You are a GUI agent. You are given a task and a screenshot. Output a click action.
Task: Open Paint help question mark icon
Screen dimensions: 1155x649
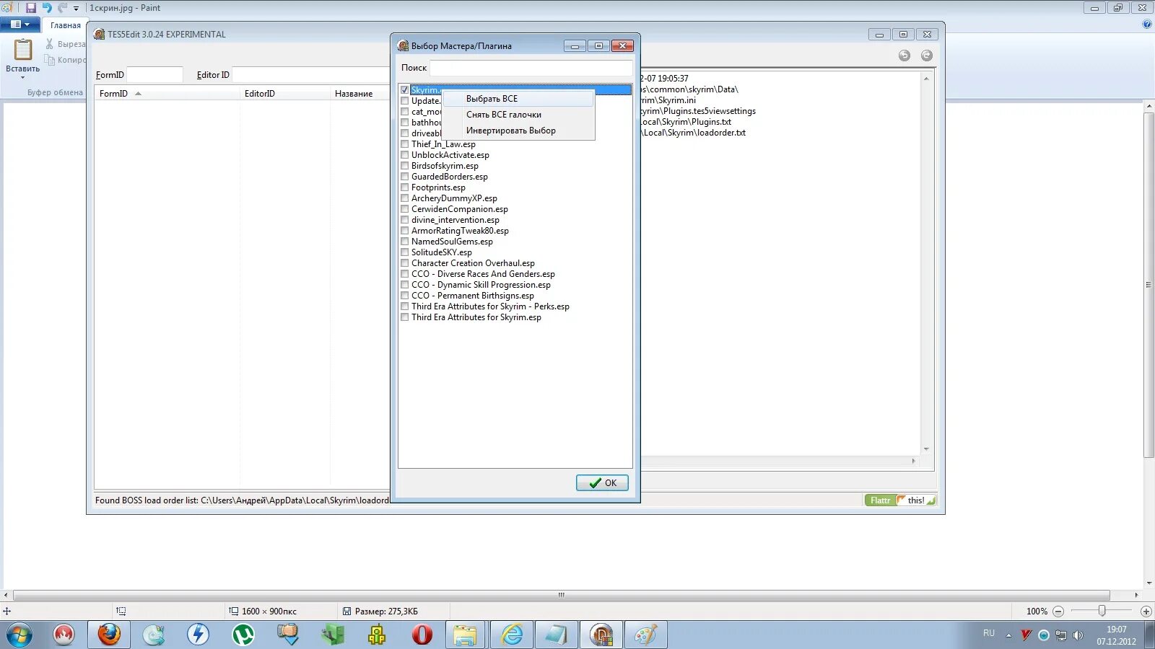click(x=1147, y=25)
